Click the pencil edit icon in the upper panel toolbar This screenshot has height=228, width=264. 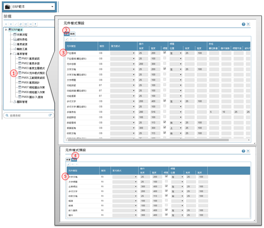point(67,39)
